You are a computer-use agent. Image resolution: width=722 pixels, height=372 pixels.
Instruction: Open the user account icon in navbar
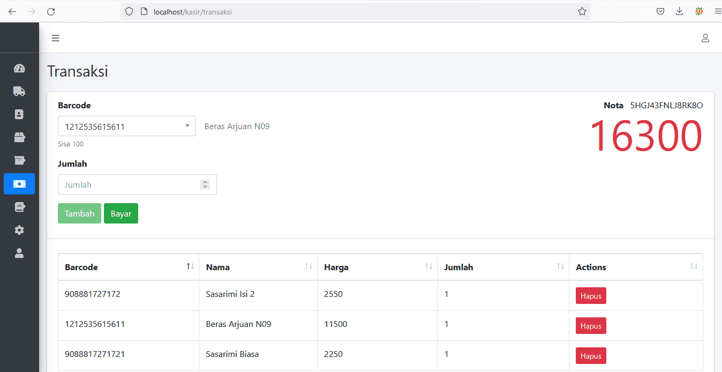(x=705, y=38)
